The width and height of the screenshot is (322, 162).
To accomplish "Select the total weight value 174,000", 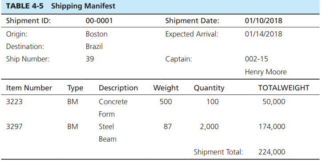I will (272, 127).
